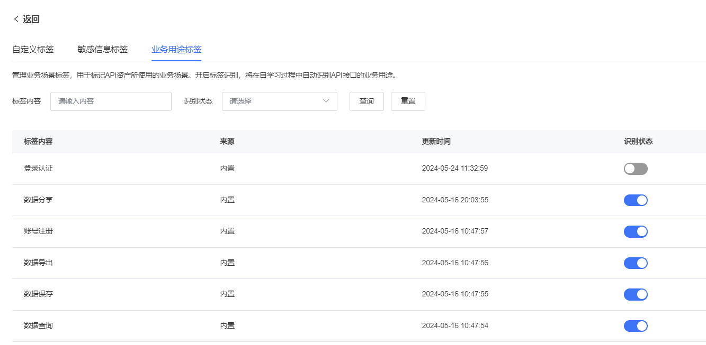Click the 更新时间 column header
Screen dimensions: 706x345
click(x=436, y=142)
